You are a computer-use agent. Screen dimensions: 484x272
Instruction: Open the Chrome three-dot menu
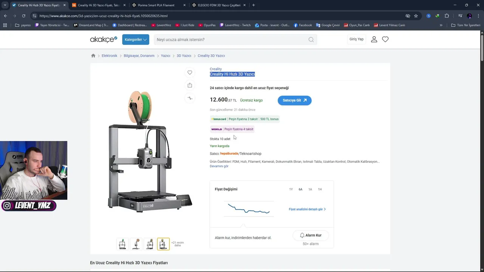coord(478,16)
